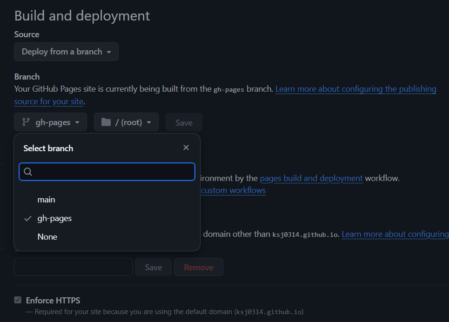Open Learn more about configuring the publishing source link

[355, 89]
